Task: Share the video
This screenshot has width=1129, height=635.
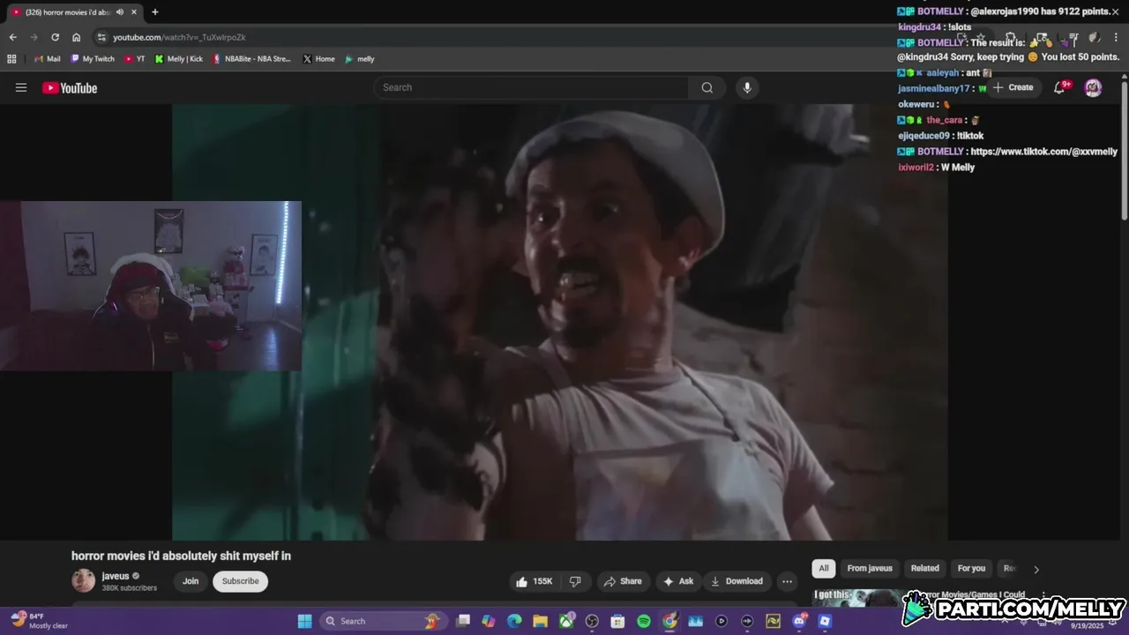Action: [623, 581]
